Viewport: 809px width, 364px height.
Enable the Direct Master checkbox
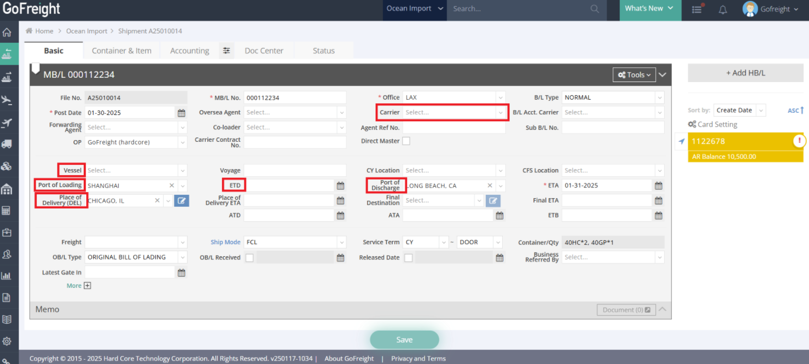pos(406,141)
